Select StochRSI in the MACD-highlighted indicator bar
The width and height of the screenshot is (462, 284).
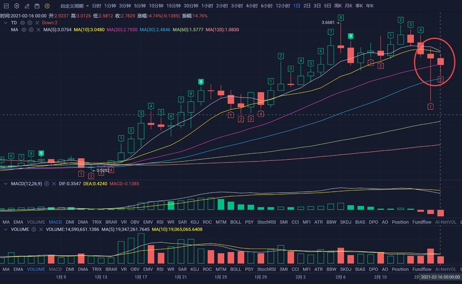point(267,222)
